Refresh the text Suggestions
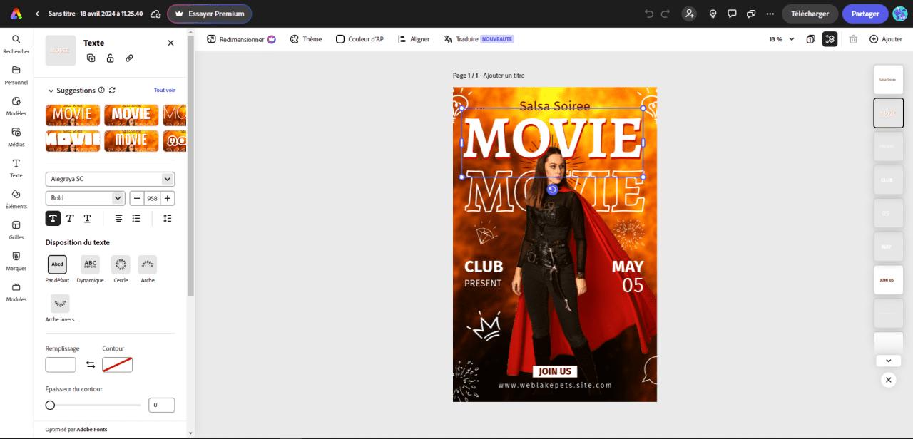 [x=112, y=91]
